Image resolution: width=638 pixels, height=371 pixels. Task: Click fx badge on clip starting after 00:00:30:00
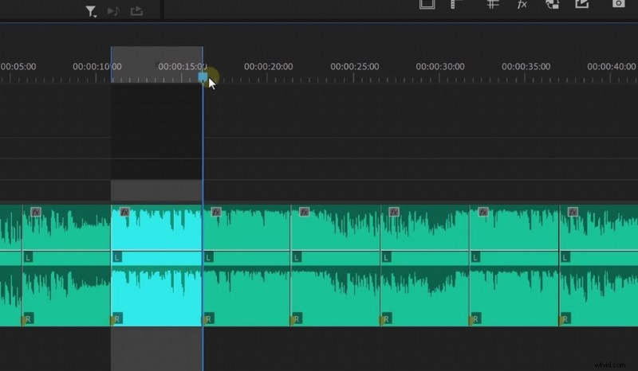coord(483,212)
